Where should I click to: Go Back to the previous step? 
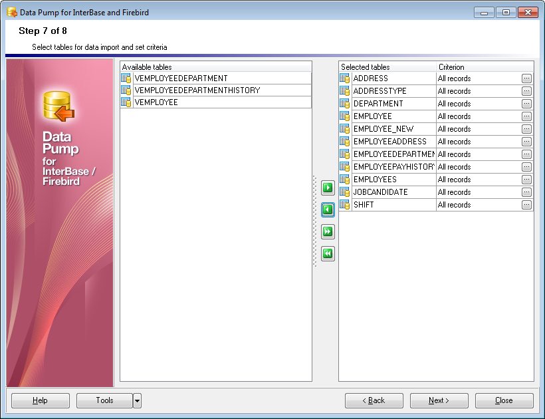(x=374, y=400)
